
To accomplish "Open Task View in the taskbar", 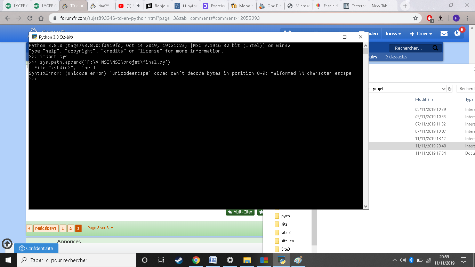I will 161,260.
